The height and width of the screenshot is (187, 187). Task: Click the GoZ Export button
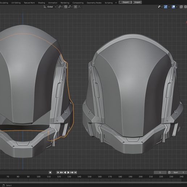point(124,2)
